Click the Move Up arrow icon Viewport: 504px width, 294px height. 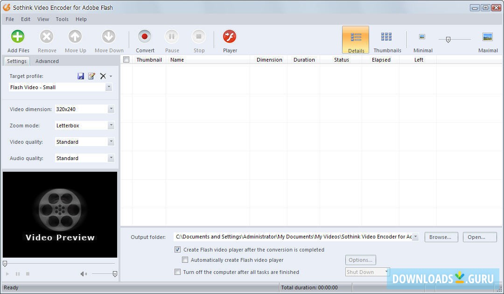pyautogui.click(x=75, y=36)
